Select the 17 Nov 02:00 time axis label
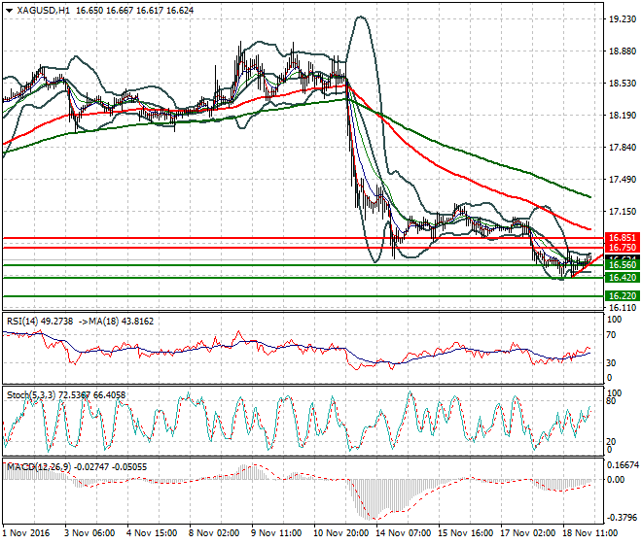This screenshot has height=544, width=642. click(528, 533)
